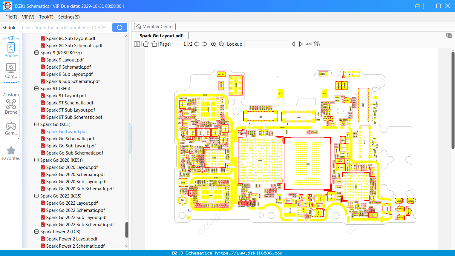Image resolution: width=455 pixels, height=256 pixels.
Task: Click the PDF icon beside Spark Power 2 Layout.pdf
Action: [43, 239]
